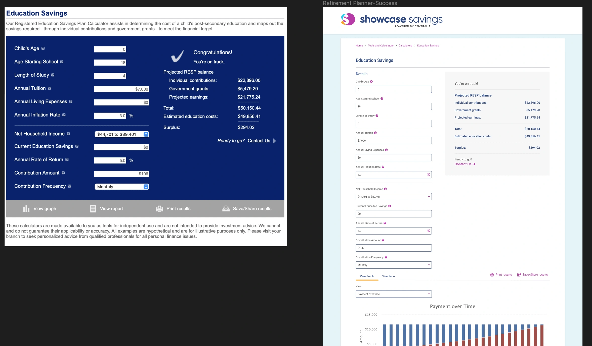Click Annual Rate of Return 5.0 field on showcase page
The image size is (592, 346).
coord(394,231)
